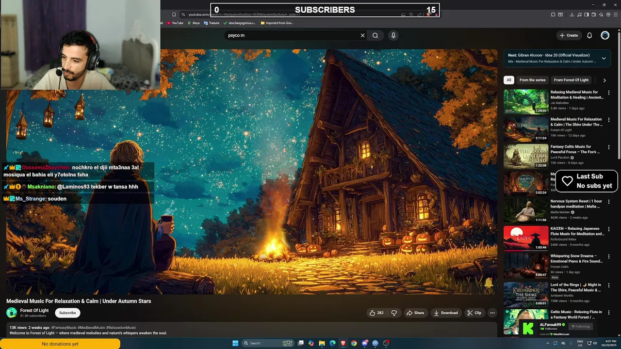Create a Clip of the video
The image size is (621, 349).
pyautogui.click(x=474, y=313)
